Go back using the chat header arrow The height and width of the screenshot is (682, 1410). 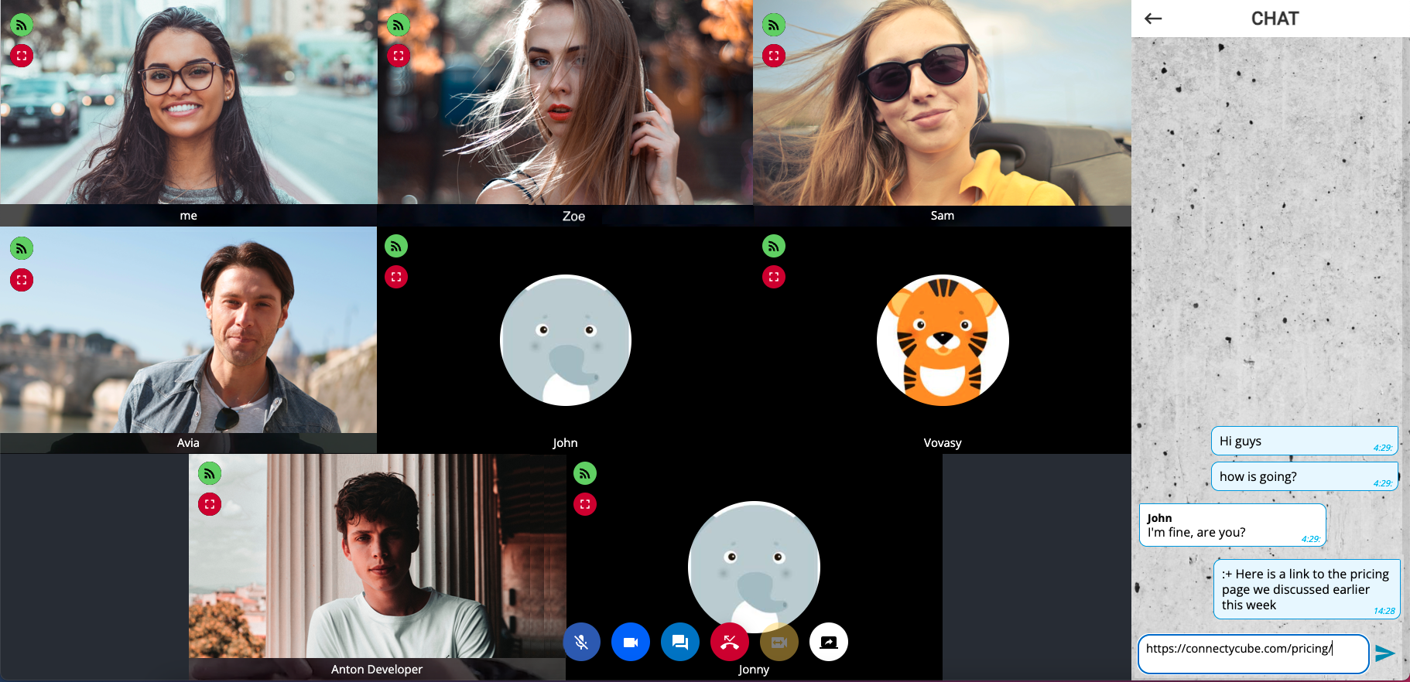pos(1153,19)
